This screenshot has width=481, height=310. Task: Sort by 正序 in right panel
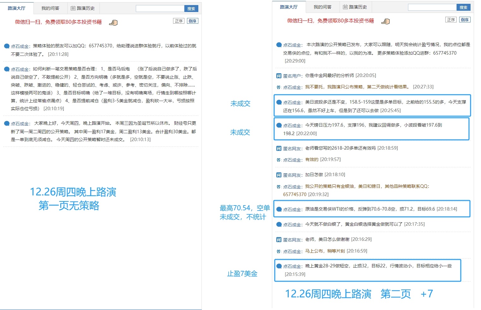click(x=451, y=20)
